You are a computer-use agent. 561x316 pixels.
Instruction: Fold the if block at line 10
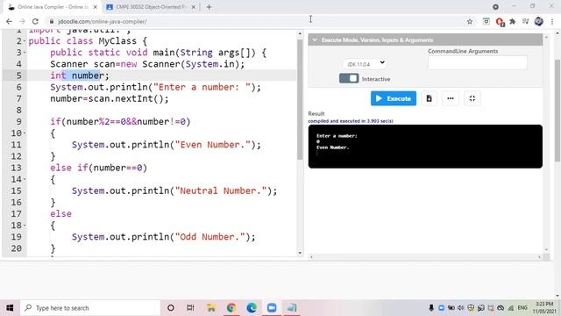coord(25,133)
